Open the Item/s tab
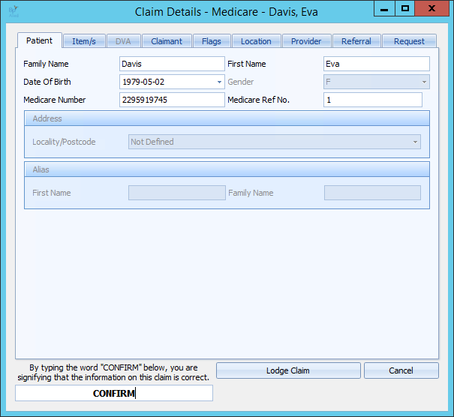This screenshot has height=417, width=454. pos(84,41)
